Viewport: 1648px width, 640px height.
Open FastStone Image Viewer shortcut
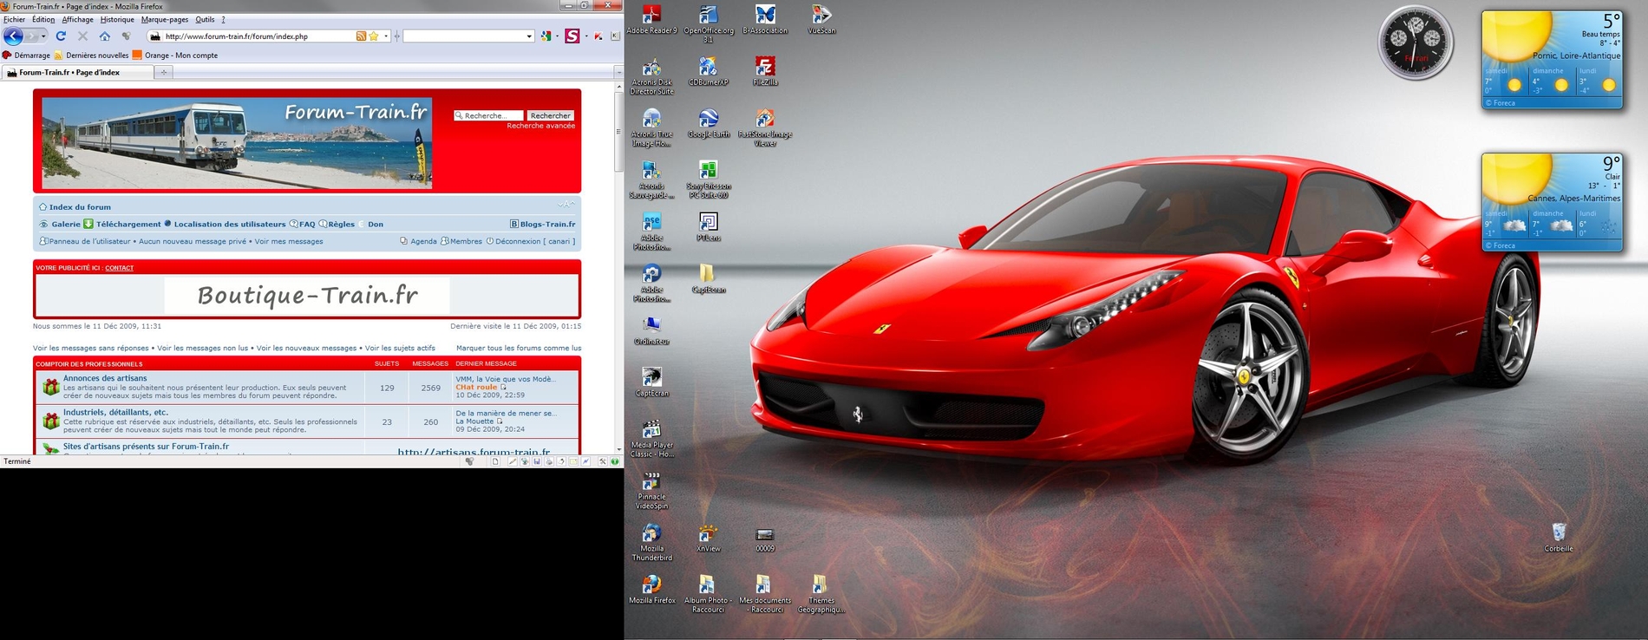click(765, 127)
